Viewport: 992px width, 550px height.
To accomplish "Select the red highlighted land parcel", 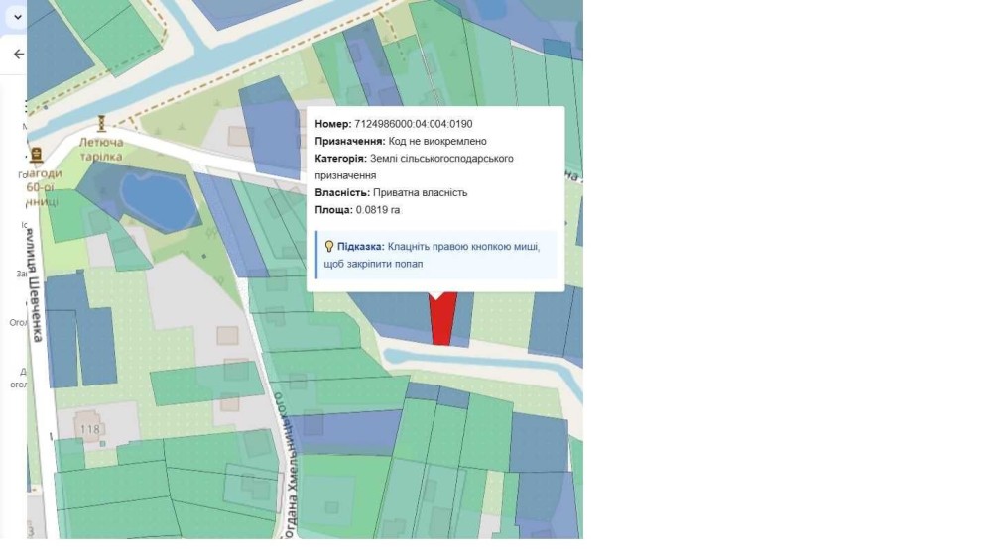I will [x=442, y=319].
